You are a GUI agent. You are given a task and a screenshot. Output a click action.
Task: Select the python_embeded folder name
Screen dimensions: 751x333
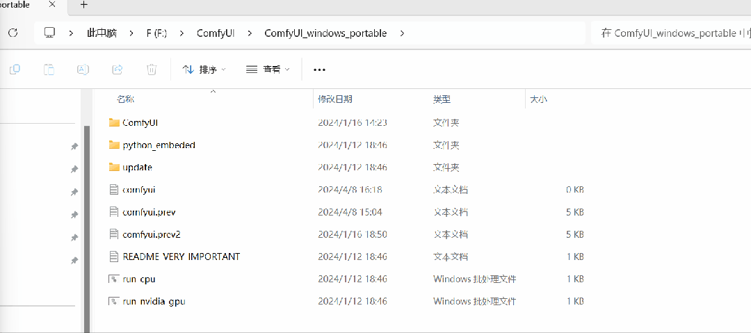(x=159, y=145)
